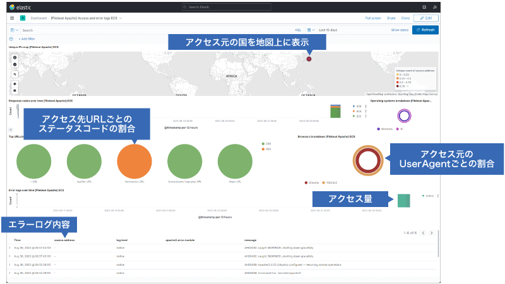Image resolution: width=505 pixels, height=284 pixels.
Task: Open the user account icon
Action: point(434,7)
